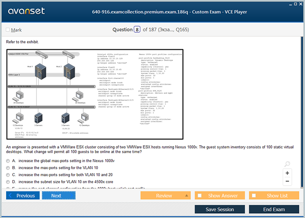Open the question number 8 selector box
The width and height of the screenshot is (305, 218).
(x=137, y=30)
